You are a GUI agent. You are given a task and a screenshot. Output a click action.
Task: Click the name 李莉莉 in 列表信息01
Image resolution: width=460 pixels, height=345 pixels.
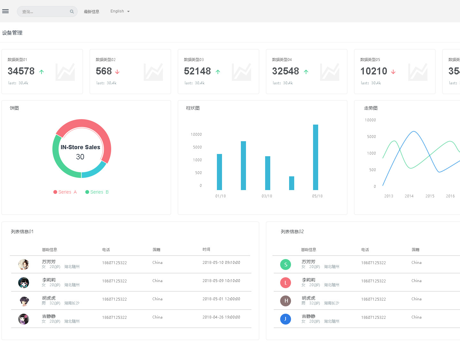(x=49, y=280)
